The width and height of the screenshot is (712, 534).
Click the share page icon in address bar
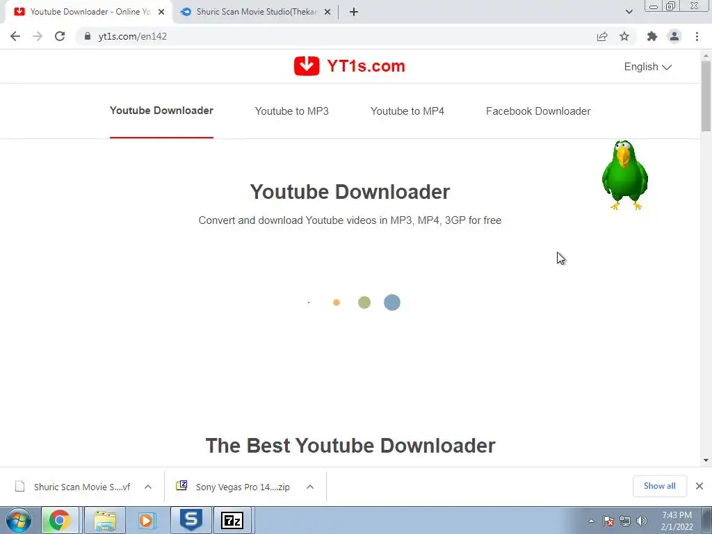(602, 36)
